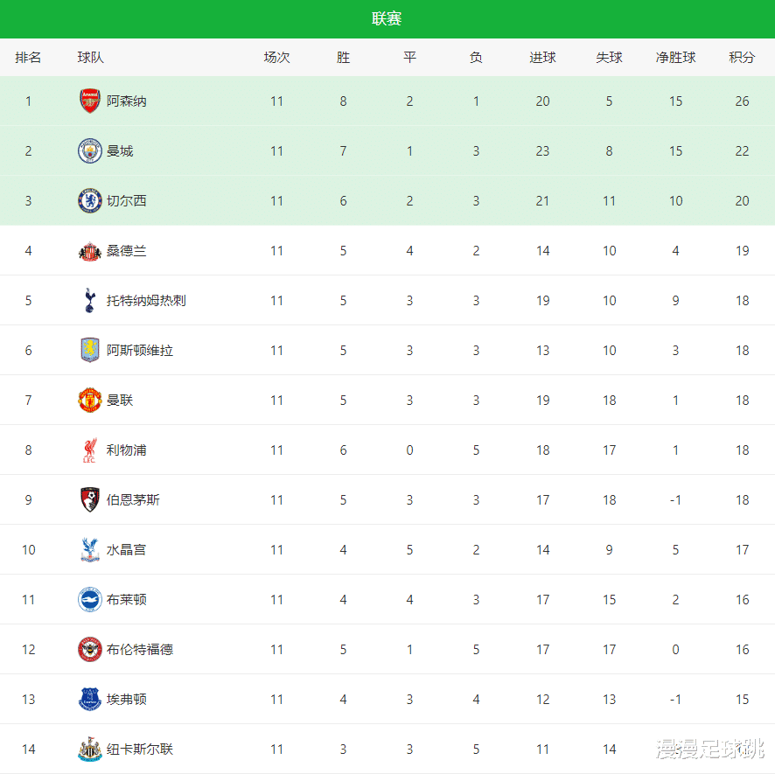Viewport: 775px width, 774px height.
Task: Click the Manchester United crest icon
Action: [x=89, y=401]
